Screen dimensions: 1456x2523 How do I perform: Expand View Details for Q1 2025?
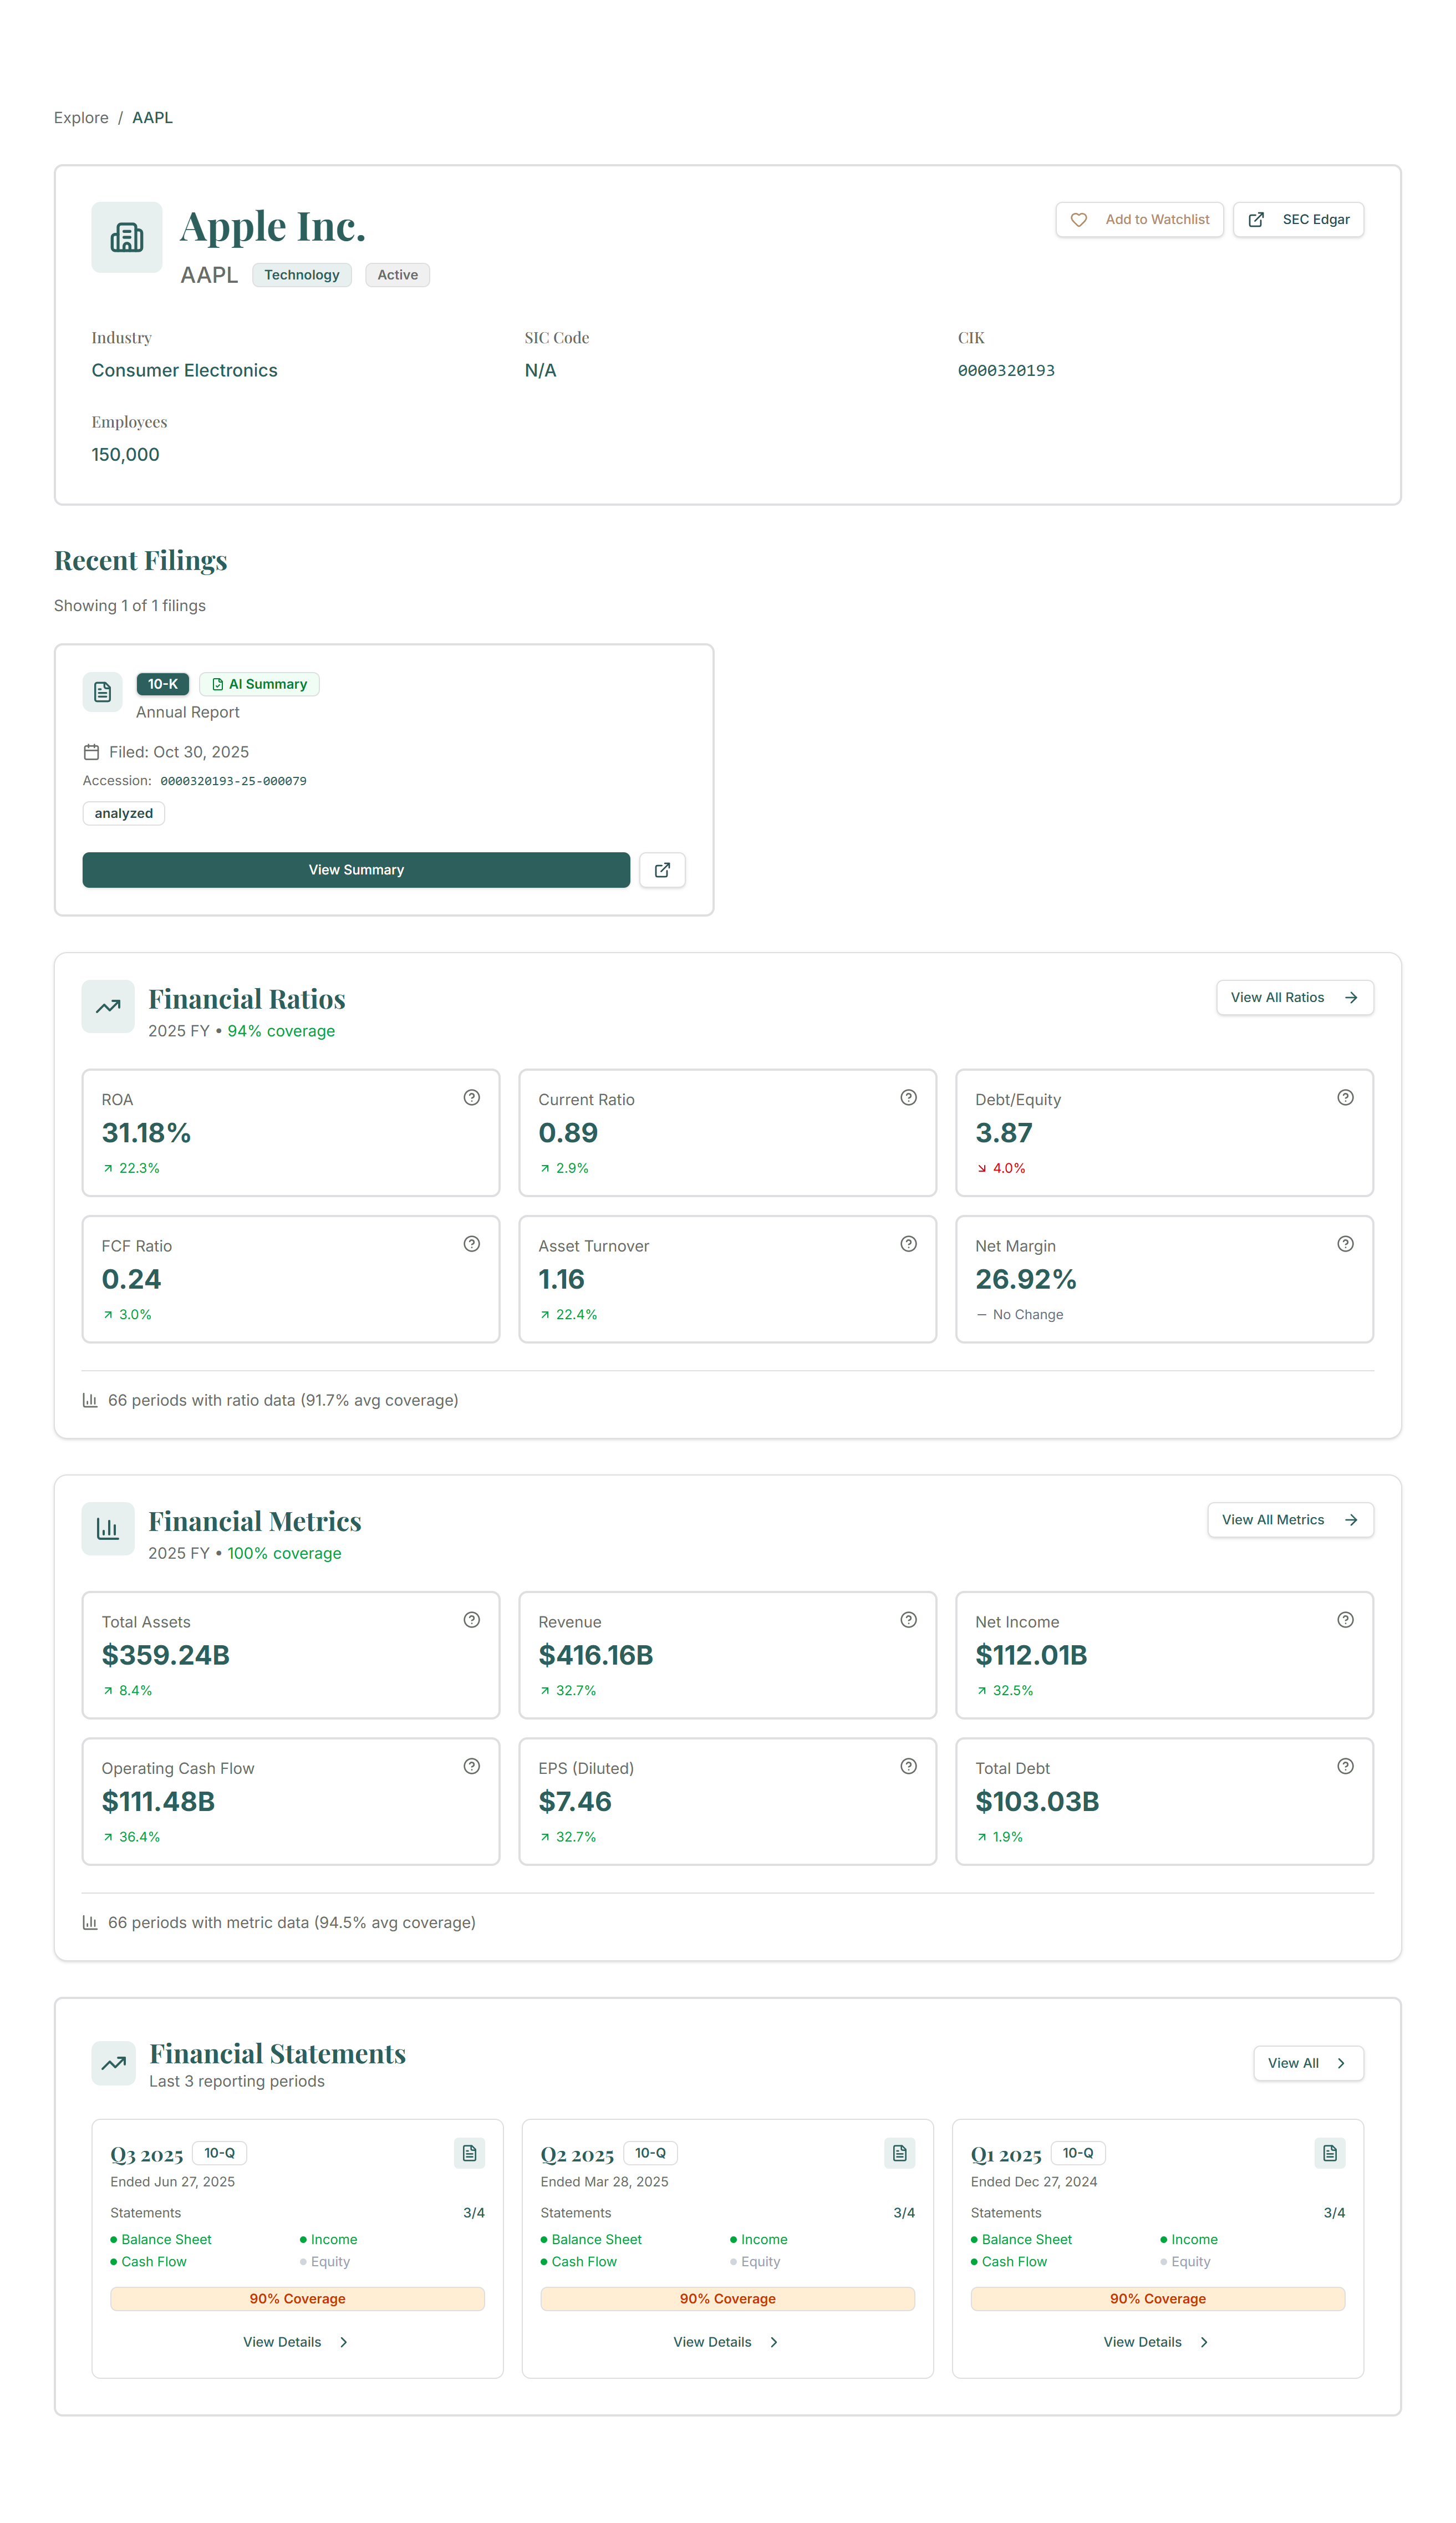pos(1156,2342)
